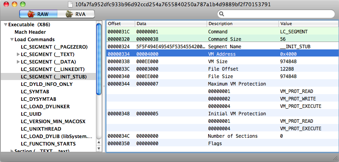Switch to RAW address mode
339x162 pixels.
38,14
